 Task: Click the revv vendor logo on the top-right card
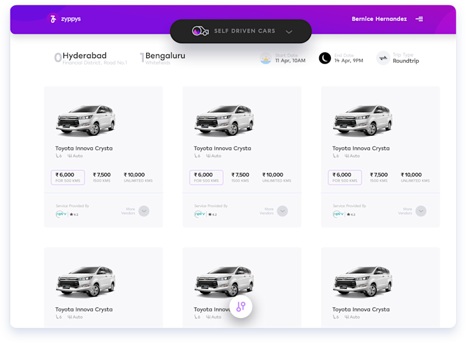pos(338,214)
